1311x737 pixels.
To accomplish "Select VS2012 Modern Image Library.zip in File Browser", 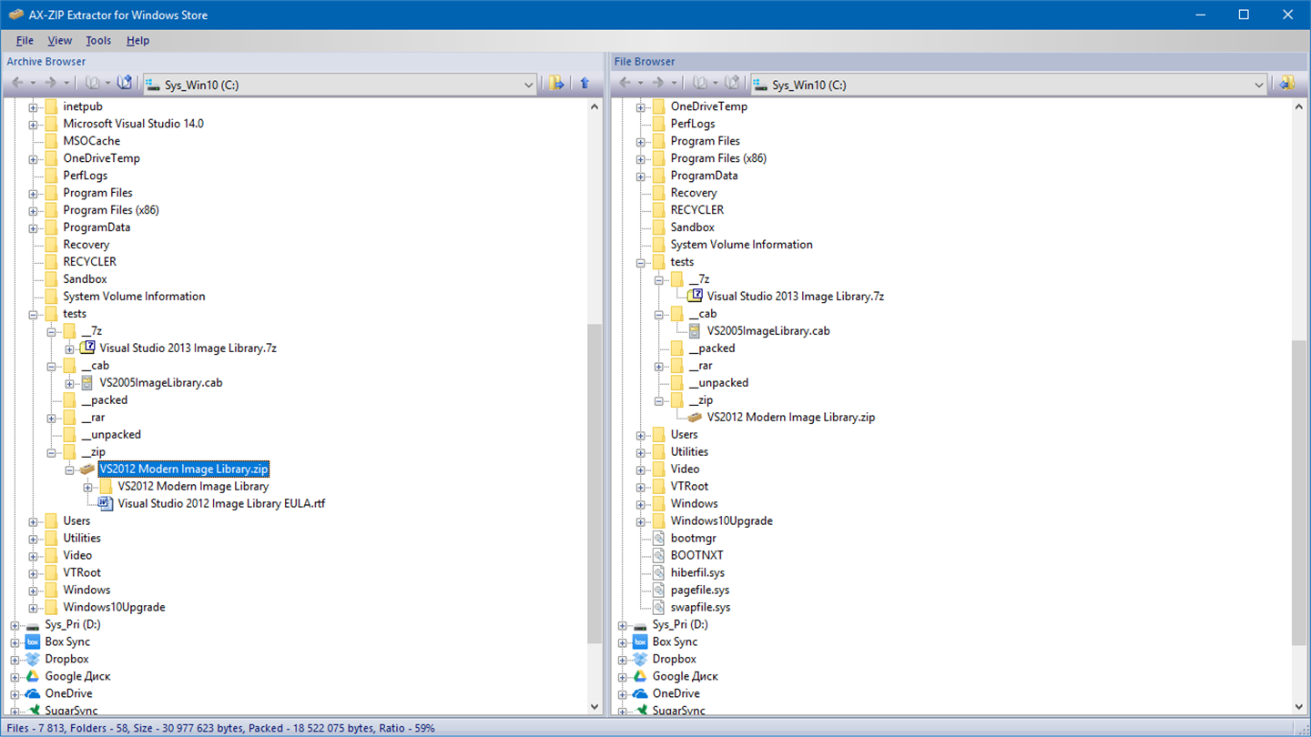I will pos(790,417).
